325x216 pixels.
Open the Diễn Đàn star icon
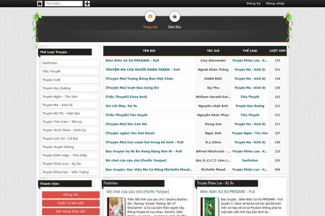coord(174,17)
